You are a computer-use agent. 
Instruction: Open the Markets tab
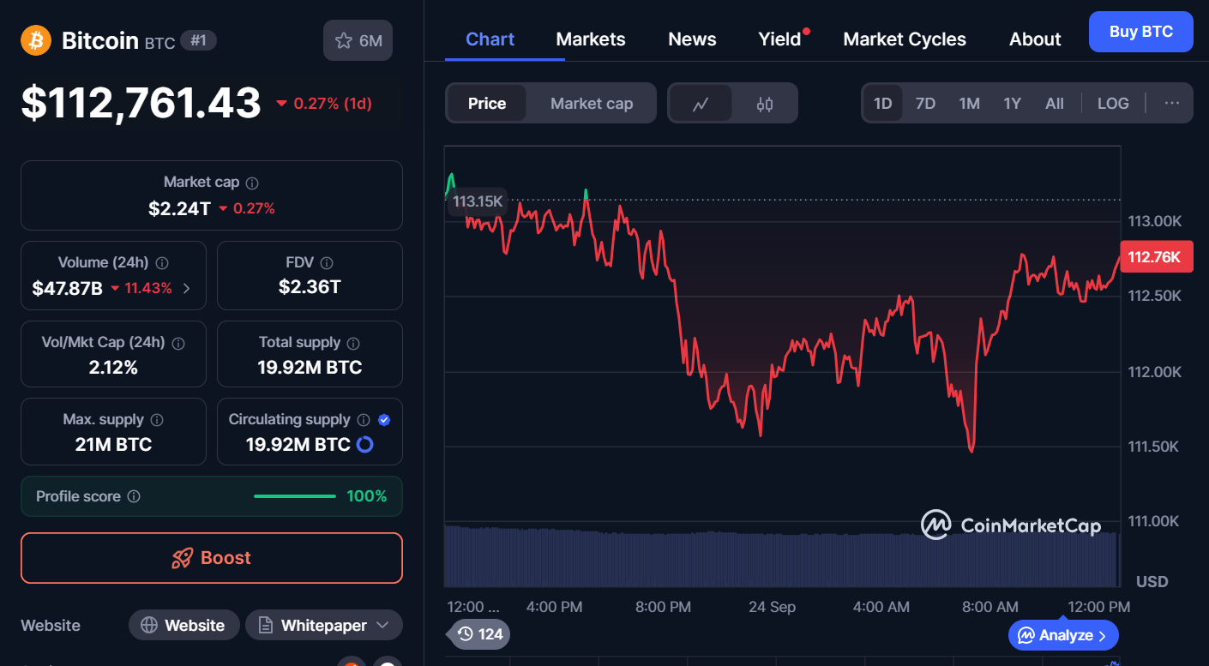tap(591, 39)
